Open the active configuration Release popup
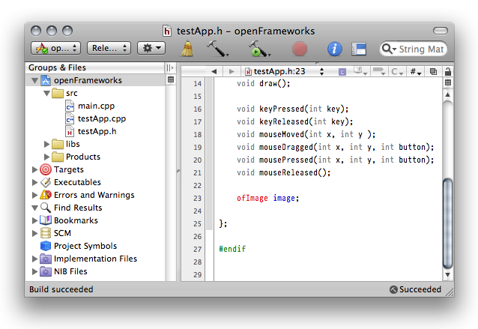The width and height of the screenshot is (478, 329). pos(109,48)
